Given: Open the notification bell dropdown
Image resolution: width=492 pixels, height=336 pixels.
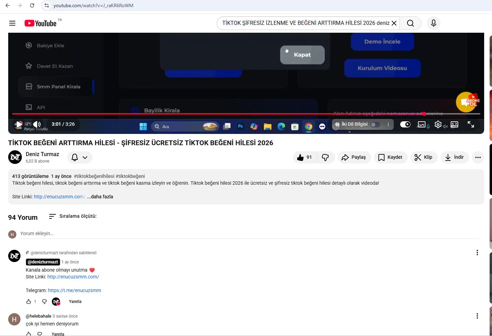Looking at the screenshot, I should pos(80,157).
